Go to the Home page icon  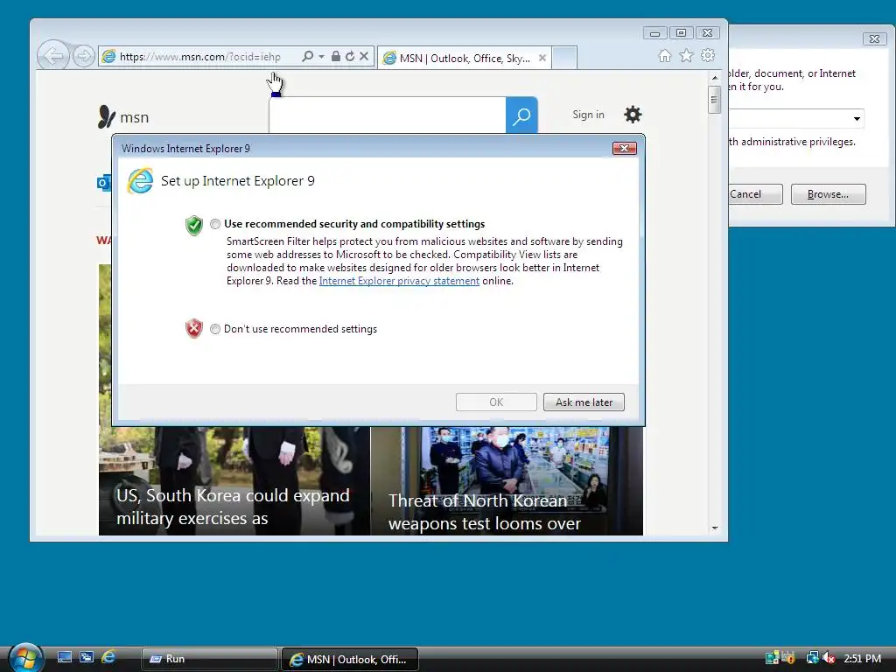tap(665, 55)
